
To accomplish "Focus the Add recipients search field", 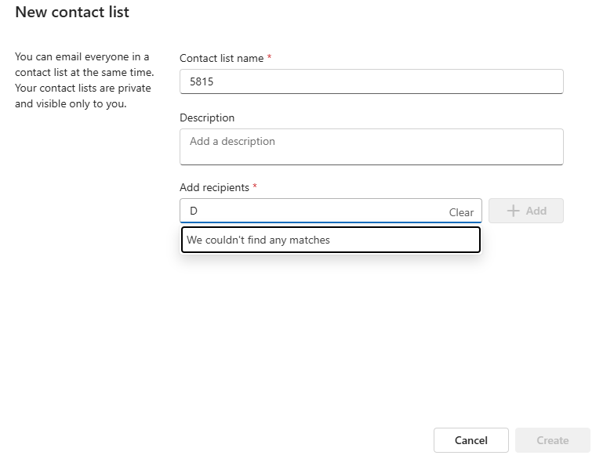I will coord(314,211).
